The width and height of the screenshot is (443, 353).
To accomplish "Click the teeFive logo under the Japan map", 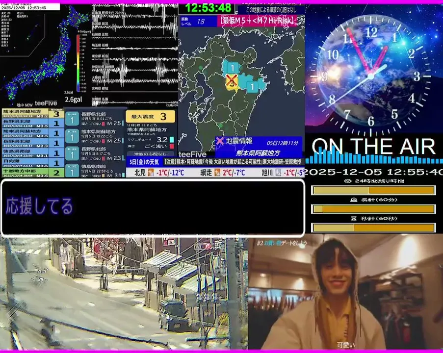I will pos(46,103).
